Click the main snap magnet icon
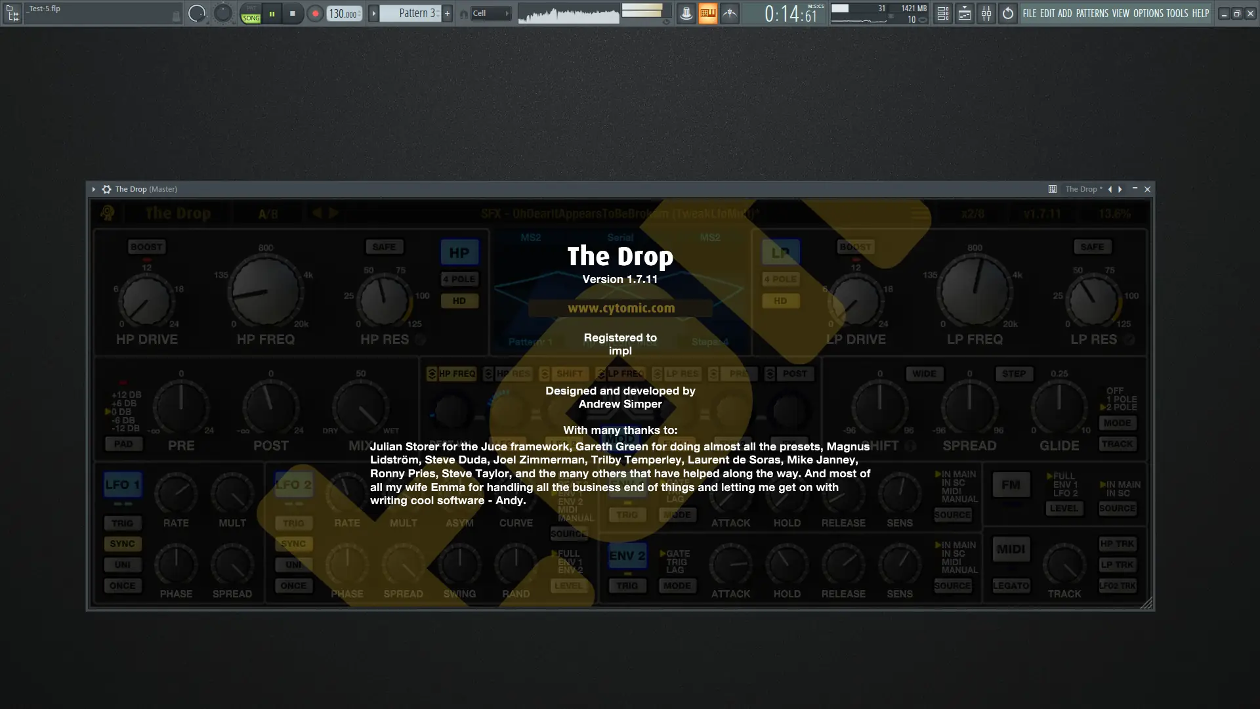 pos(464,14)
